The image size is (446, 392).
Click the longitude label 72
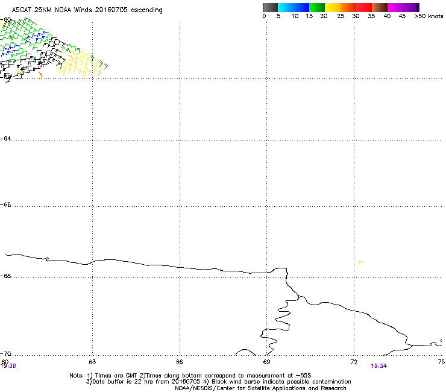point(354,362)
